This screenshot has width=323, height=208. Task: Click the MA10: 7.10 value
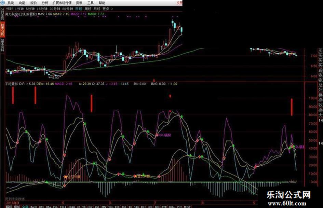coord(61,14)
